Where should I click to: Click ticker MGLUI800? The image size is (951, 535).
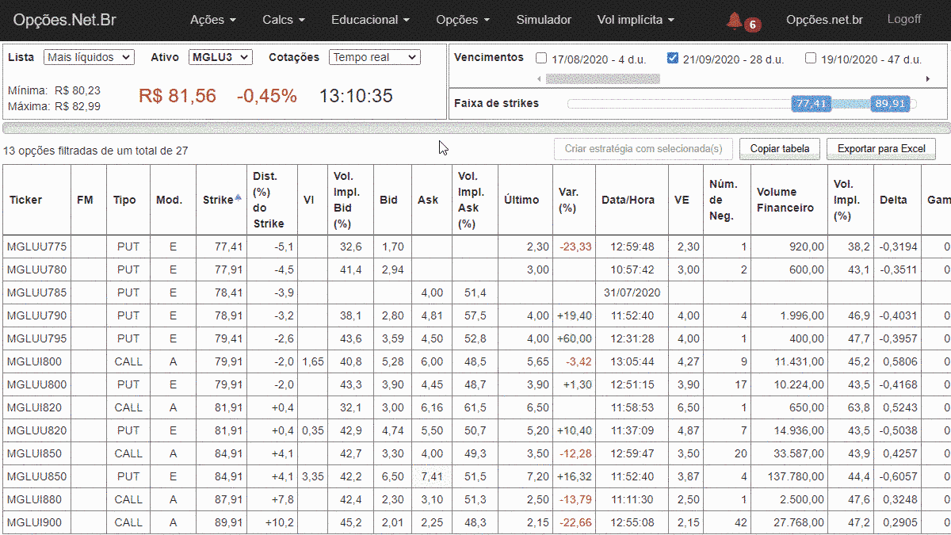[x=34, y=361]
